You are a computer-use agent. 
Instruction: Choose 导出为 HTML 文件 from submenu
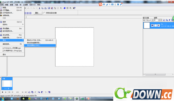(40, 40)
